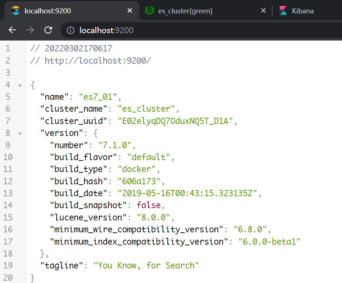This screenshot has height=283, width=342.
Task: Click the "tagline" key
Action: 62,265
